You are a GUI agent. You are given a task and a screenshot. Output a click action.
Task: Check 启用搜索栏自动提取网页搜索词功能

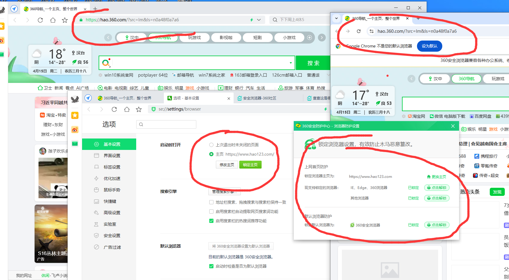211,212
